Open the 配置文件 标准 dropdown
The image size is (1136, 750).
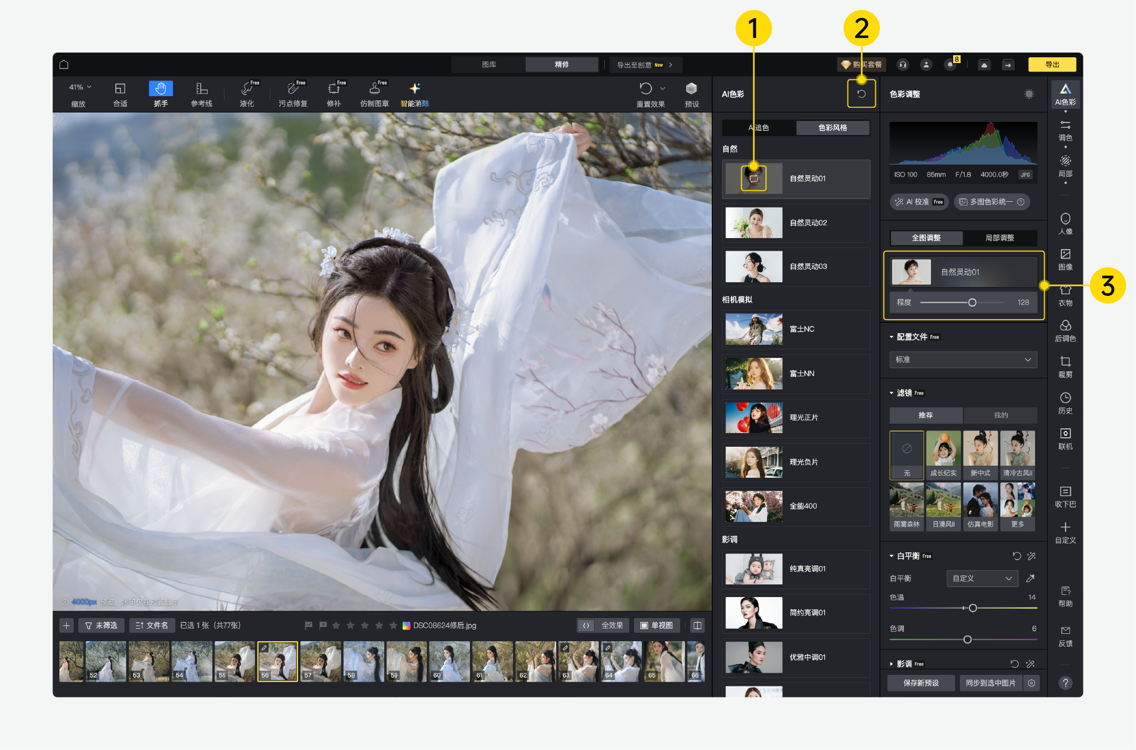click(963, 359)
